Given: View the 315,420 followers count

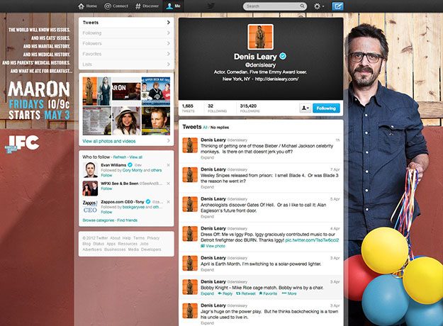Looking at the screenshot, I should coord(249,108).
